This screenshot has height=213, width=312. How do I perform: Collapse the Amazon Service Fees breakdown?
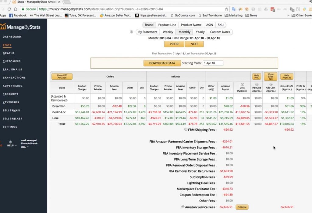[x=242, y=207]
